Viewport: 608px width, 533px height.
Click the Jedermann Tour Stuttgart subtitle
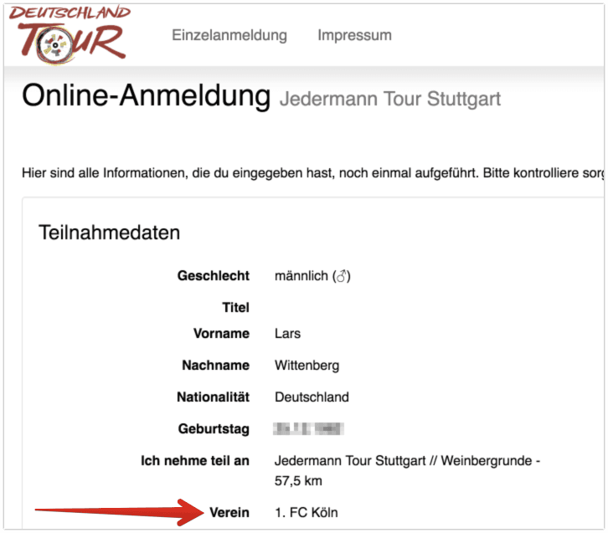pos(390,99)
